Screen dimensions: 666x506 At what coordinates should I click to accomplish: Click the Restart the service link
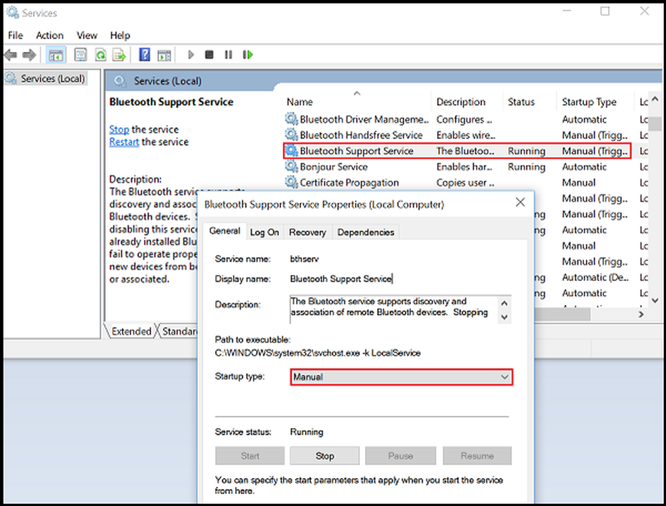124,142
